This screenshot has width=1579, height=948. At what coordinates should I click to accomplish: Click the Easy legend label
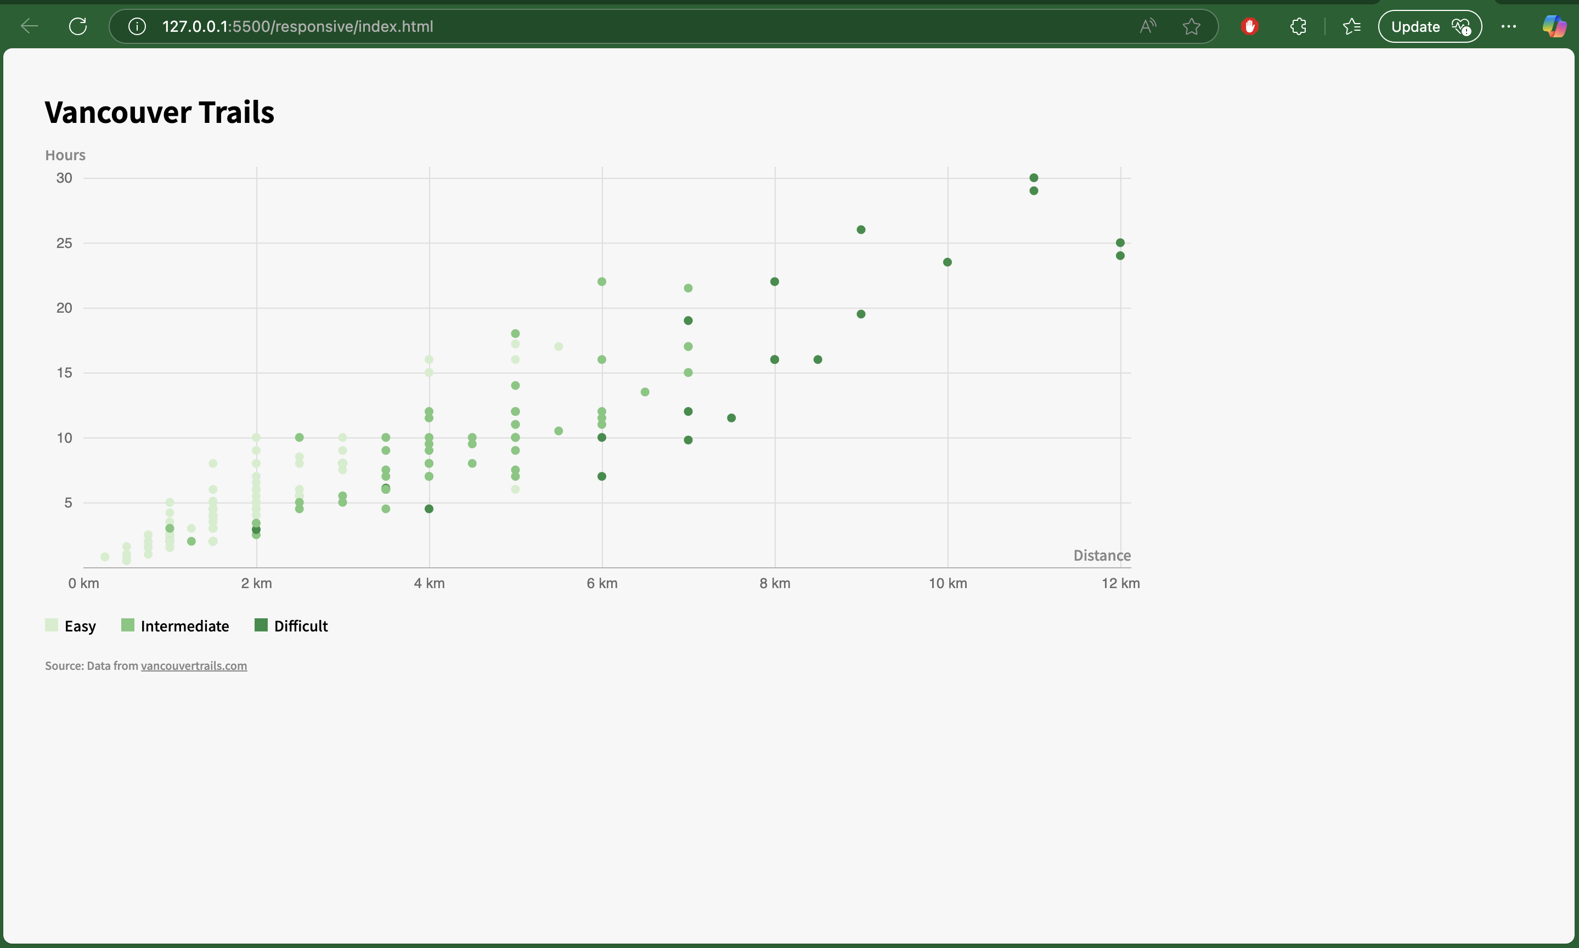(81, 626)
